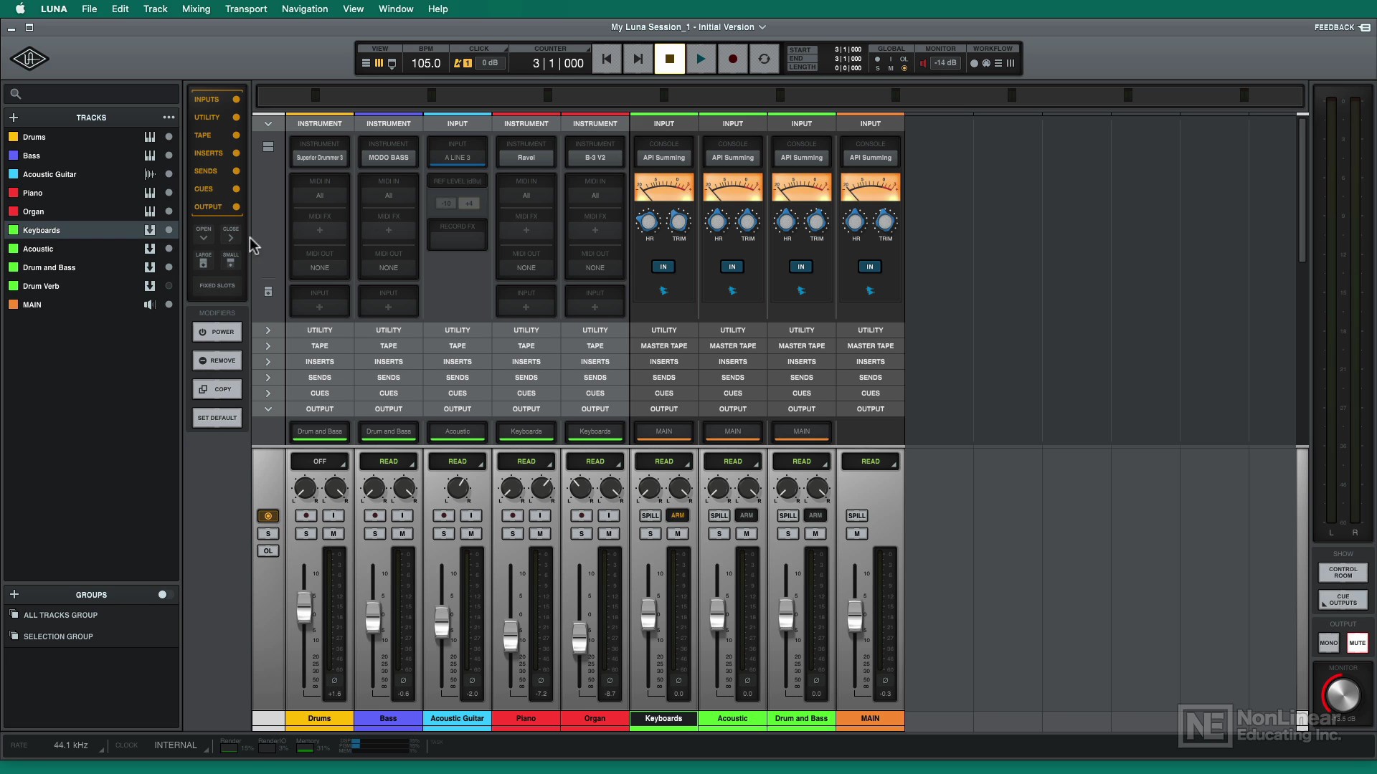Viewport: 1377px width, 774px height.
Task: Collapse the OUTPUT row chevron
Action: tap(268, 409)
